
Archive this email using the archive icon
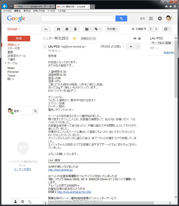(x=58, y=29)
